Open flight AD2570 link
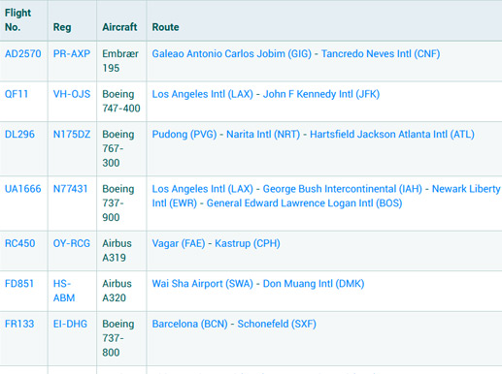The image size is (502, 374). coord(23,53)
